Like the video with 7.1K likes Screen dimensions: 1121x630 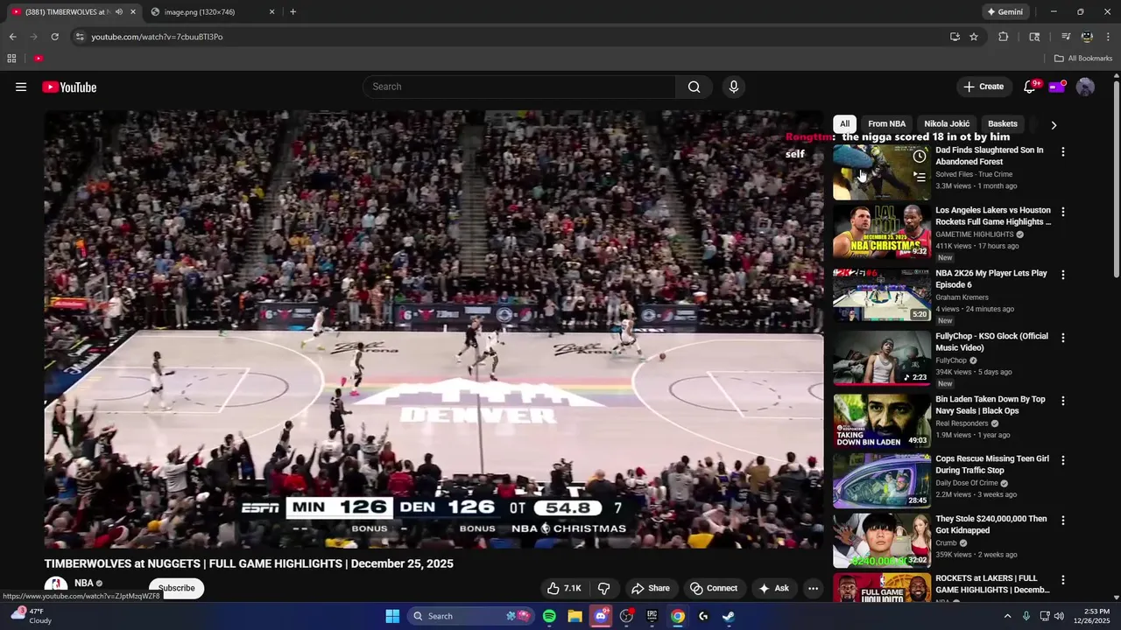click(564, 588)
